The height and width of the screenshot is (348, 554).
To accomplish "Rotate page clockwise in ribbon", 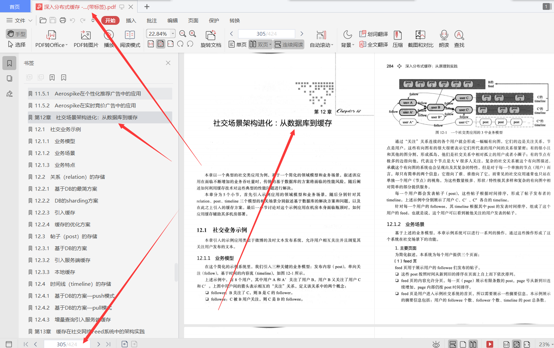I will tap(180, 44).
